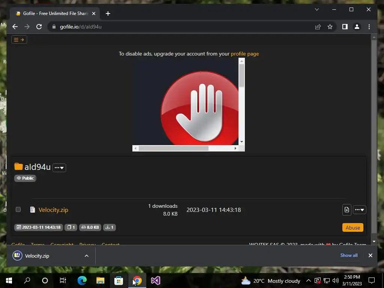Launch Microsoft Edge from taskbar
384x288 pixels.
[x=82, y=280]
